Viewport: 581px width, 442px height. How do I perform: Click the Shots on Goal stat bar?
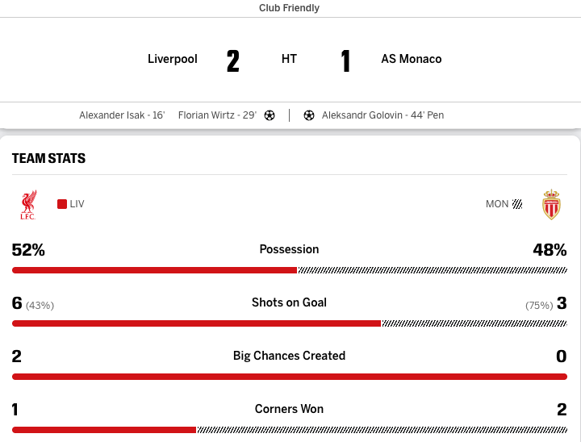point(290,323)
